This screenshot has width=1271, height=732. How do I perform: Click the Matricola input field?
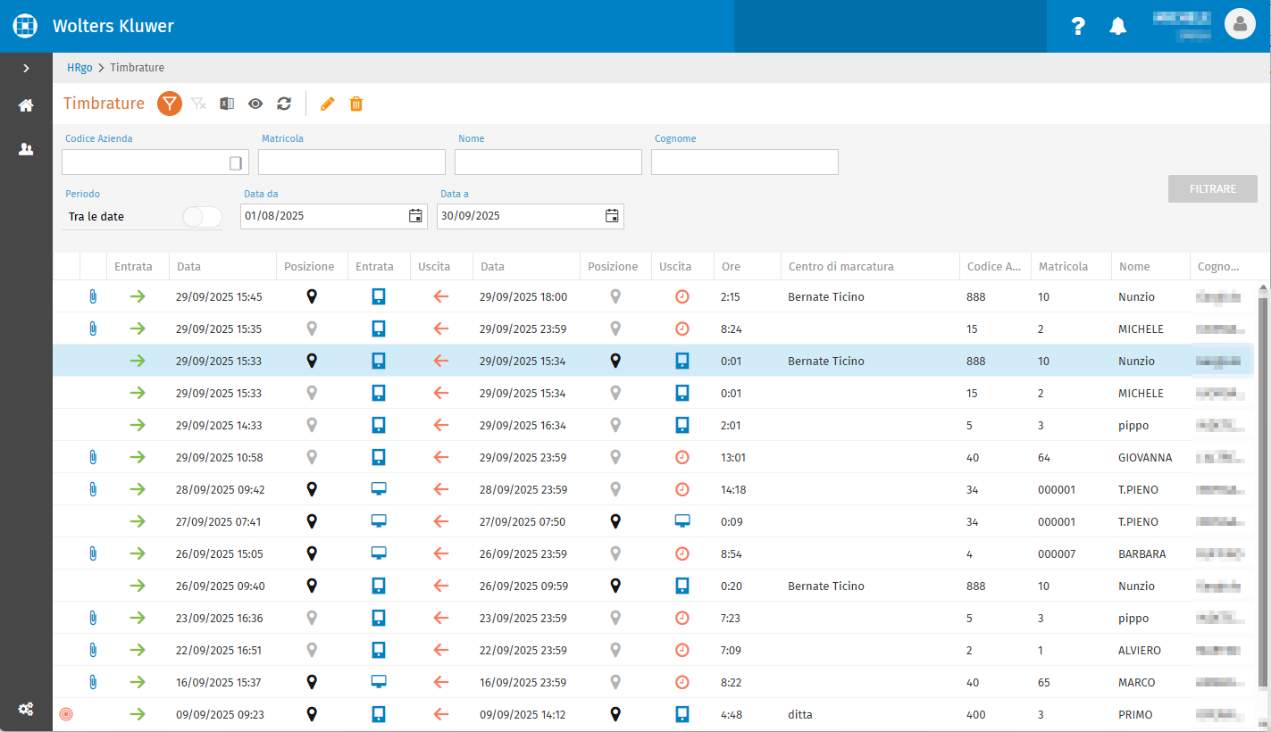pyautogui.click(x=352, y=162)
